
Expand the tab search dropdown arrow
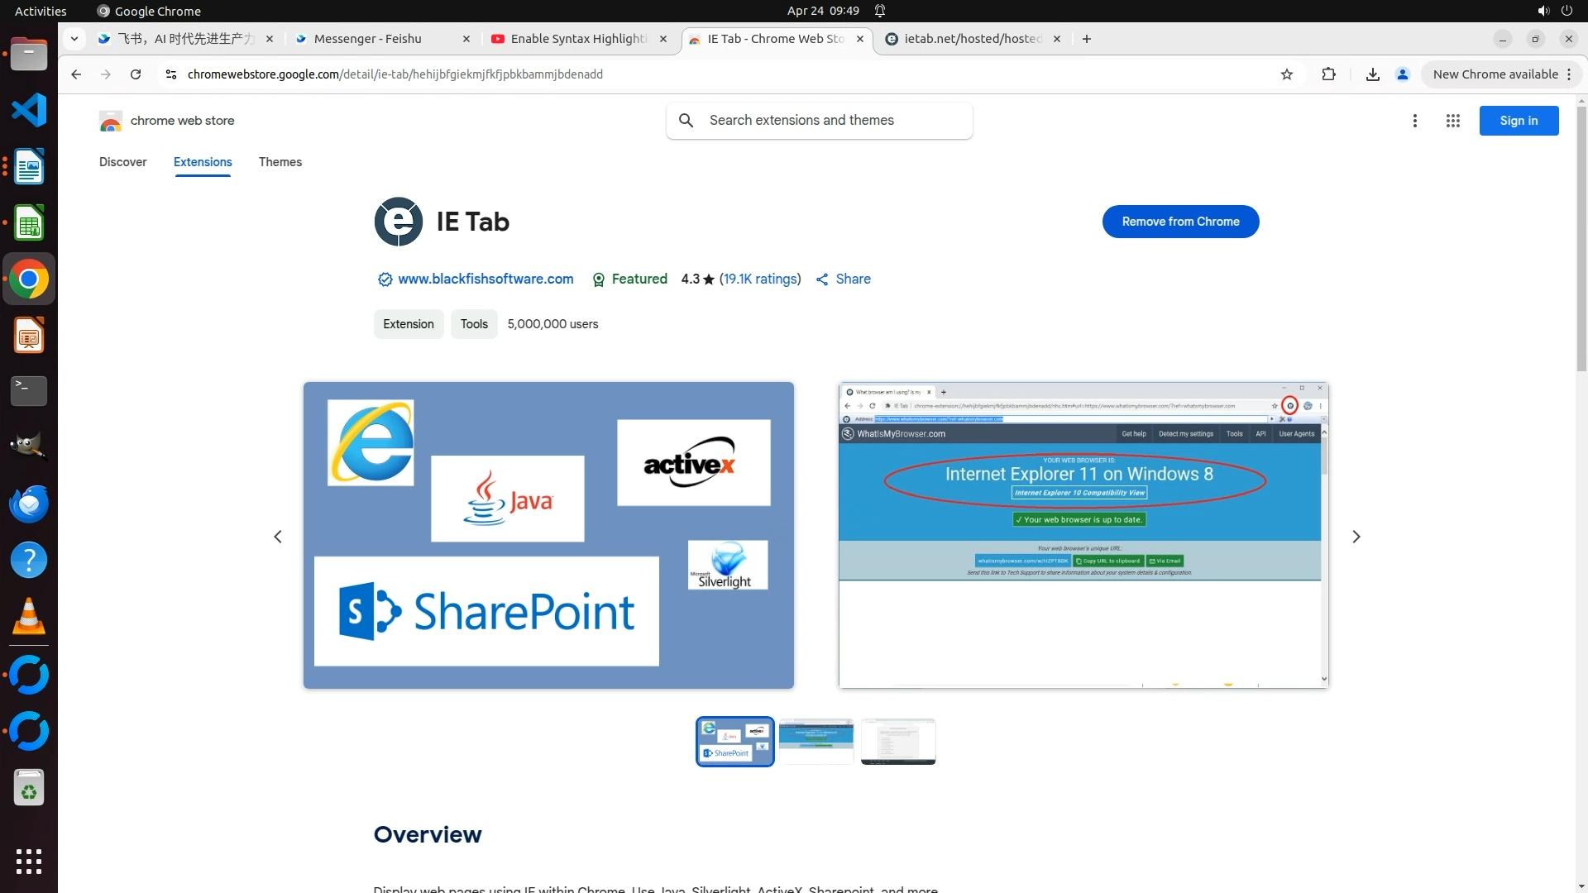(x=74, y=39)
